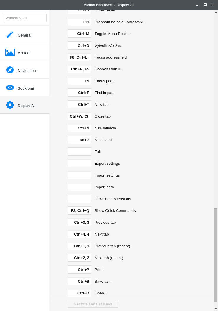Select the Export settings shortcut field
This screenshot has height=311, width=218.
[x=80, y=163]
